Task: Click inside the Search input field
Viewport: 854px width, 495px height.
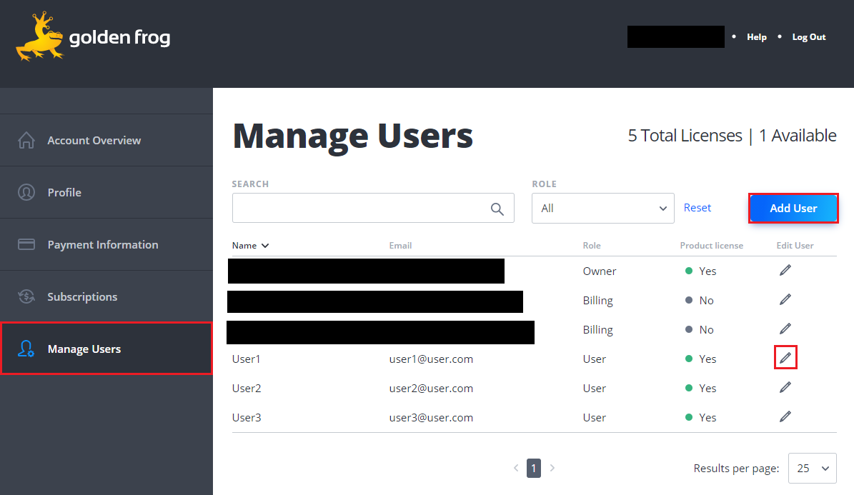Action: coord(357,208)
